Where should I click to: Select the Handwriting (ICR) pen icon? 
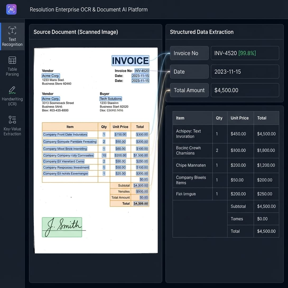click(12, 90)
